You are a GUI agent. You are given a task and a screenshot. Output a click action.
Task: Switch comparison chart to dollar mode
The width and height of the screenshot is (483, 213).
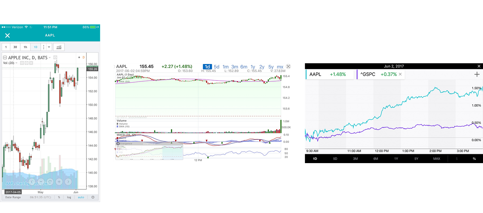pos(457,159)
